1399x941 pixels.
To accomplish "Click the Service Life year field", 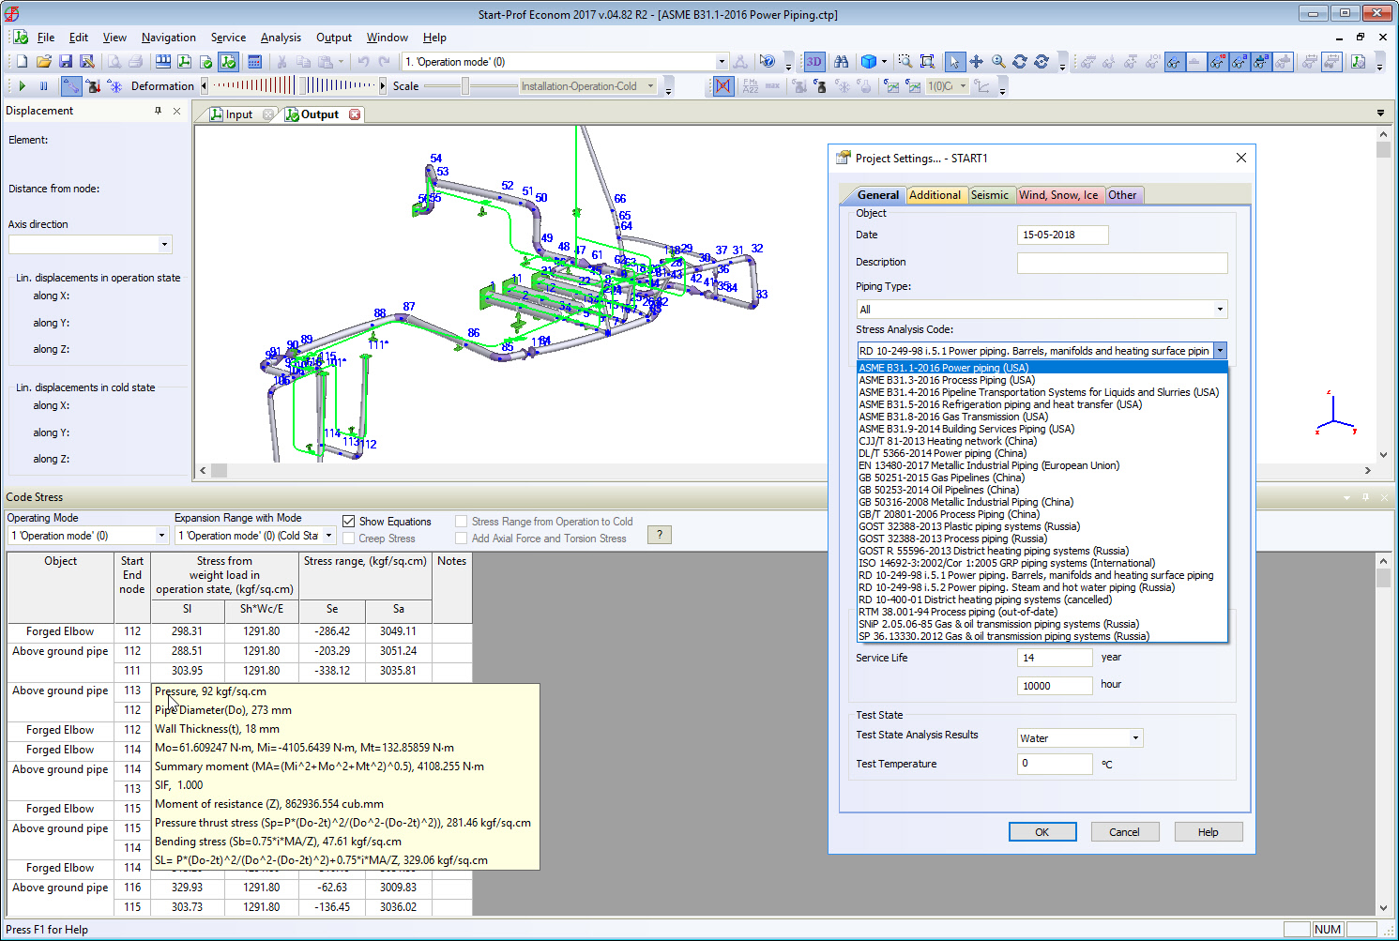I will [x=1055, y=658].
